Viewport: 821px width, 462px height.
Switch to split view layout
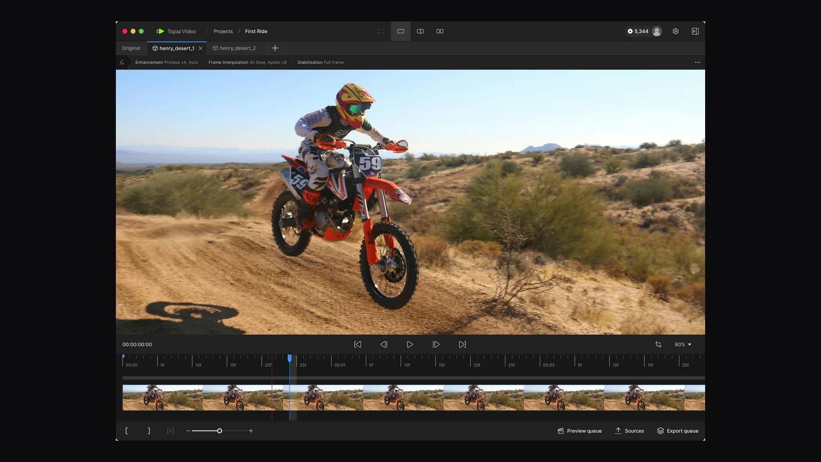(x=420, y=31)
